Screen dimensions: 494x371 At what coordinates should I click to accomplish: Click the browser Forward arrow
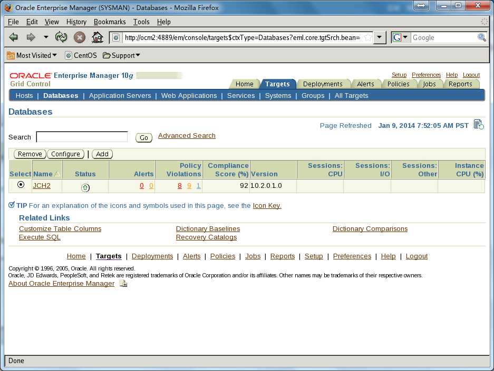click(x=31, y=37)
